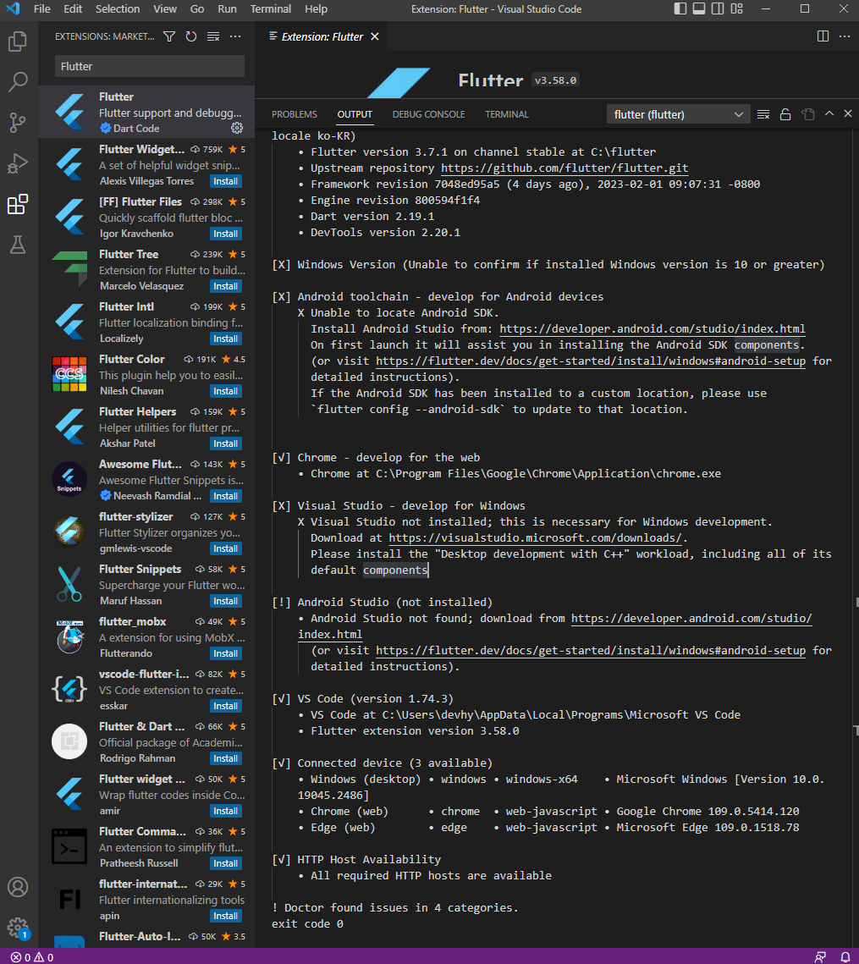Open the manage gear on the Flutter extension
This screenshot has width=859, height=964.
237,128
